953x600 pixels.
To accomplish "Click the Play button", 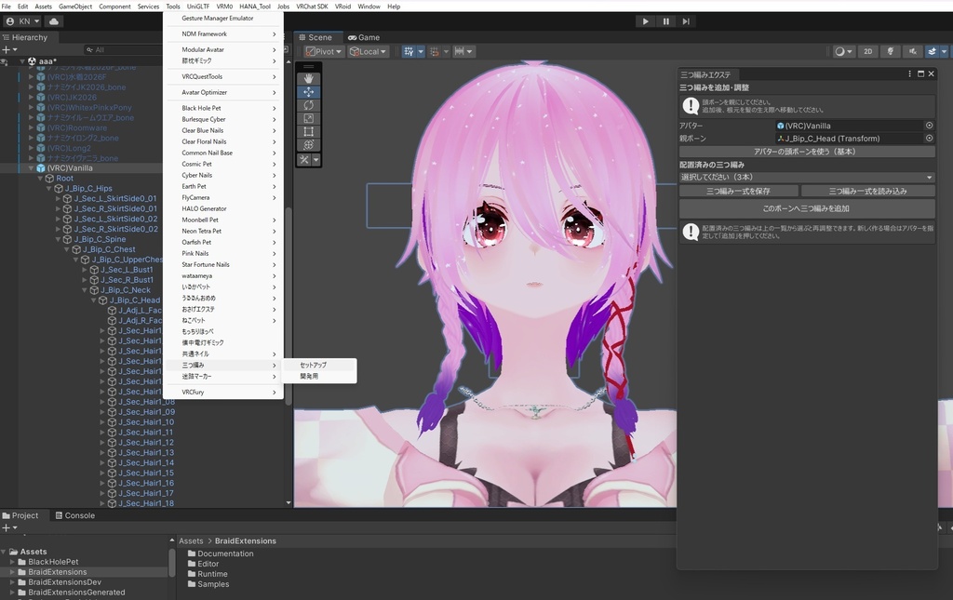I will tap(645, 21).
